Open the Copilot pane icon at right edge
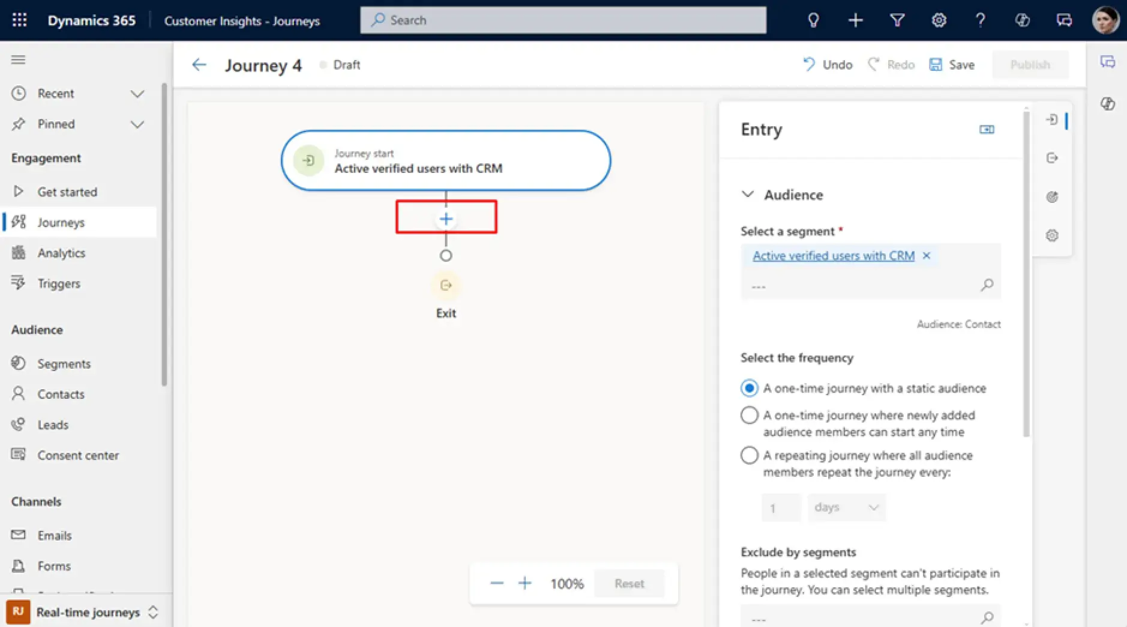Viewport: 1127px width, 627px height. point(1107,103)
